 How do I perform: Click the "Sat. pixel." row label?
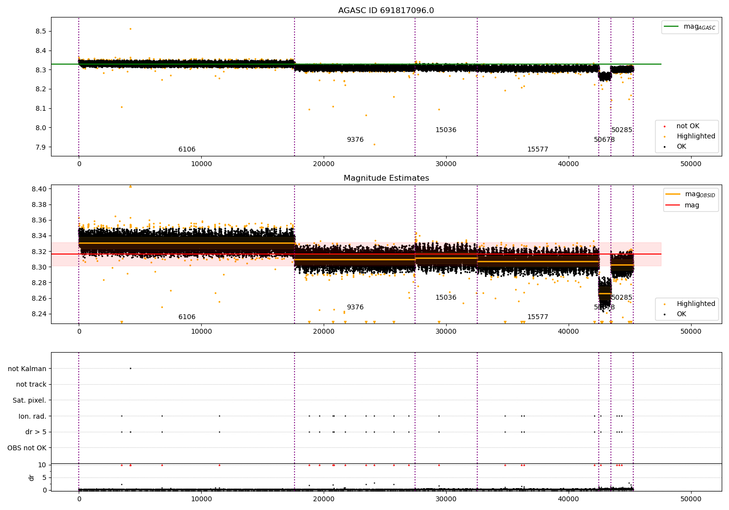[x=30, y=400]
